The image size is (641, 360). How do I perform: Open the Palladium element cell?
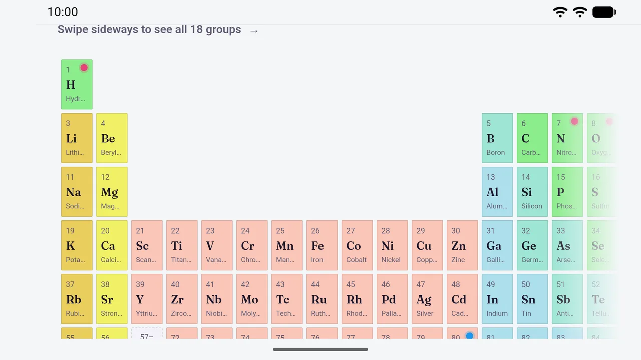point(392,299)
